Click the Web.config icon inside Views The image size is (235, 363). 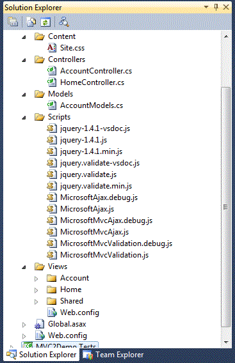52,313
